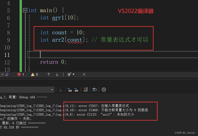
Task: Collapse the main() function fold toggle
Action: [x=25, y=10]
